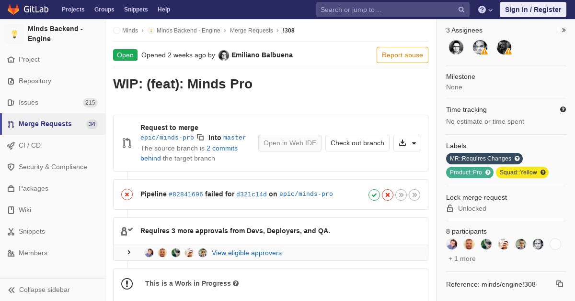Open Members in sidebar
Viewport: 575px width, 301px height.
point(53,253)
